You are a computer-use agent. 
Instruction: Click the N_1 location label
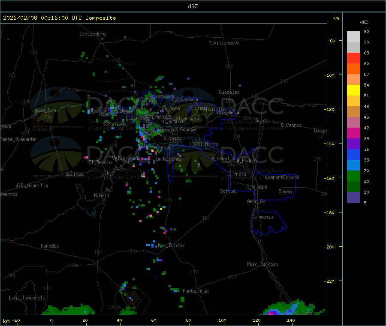[109, 189]
